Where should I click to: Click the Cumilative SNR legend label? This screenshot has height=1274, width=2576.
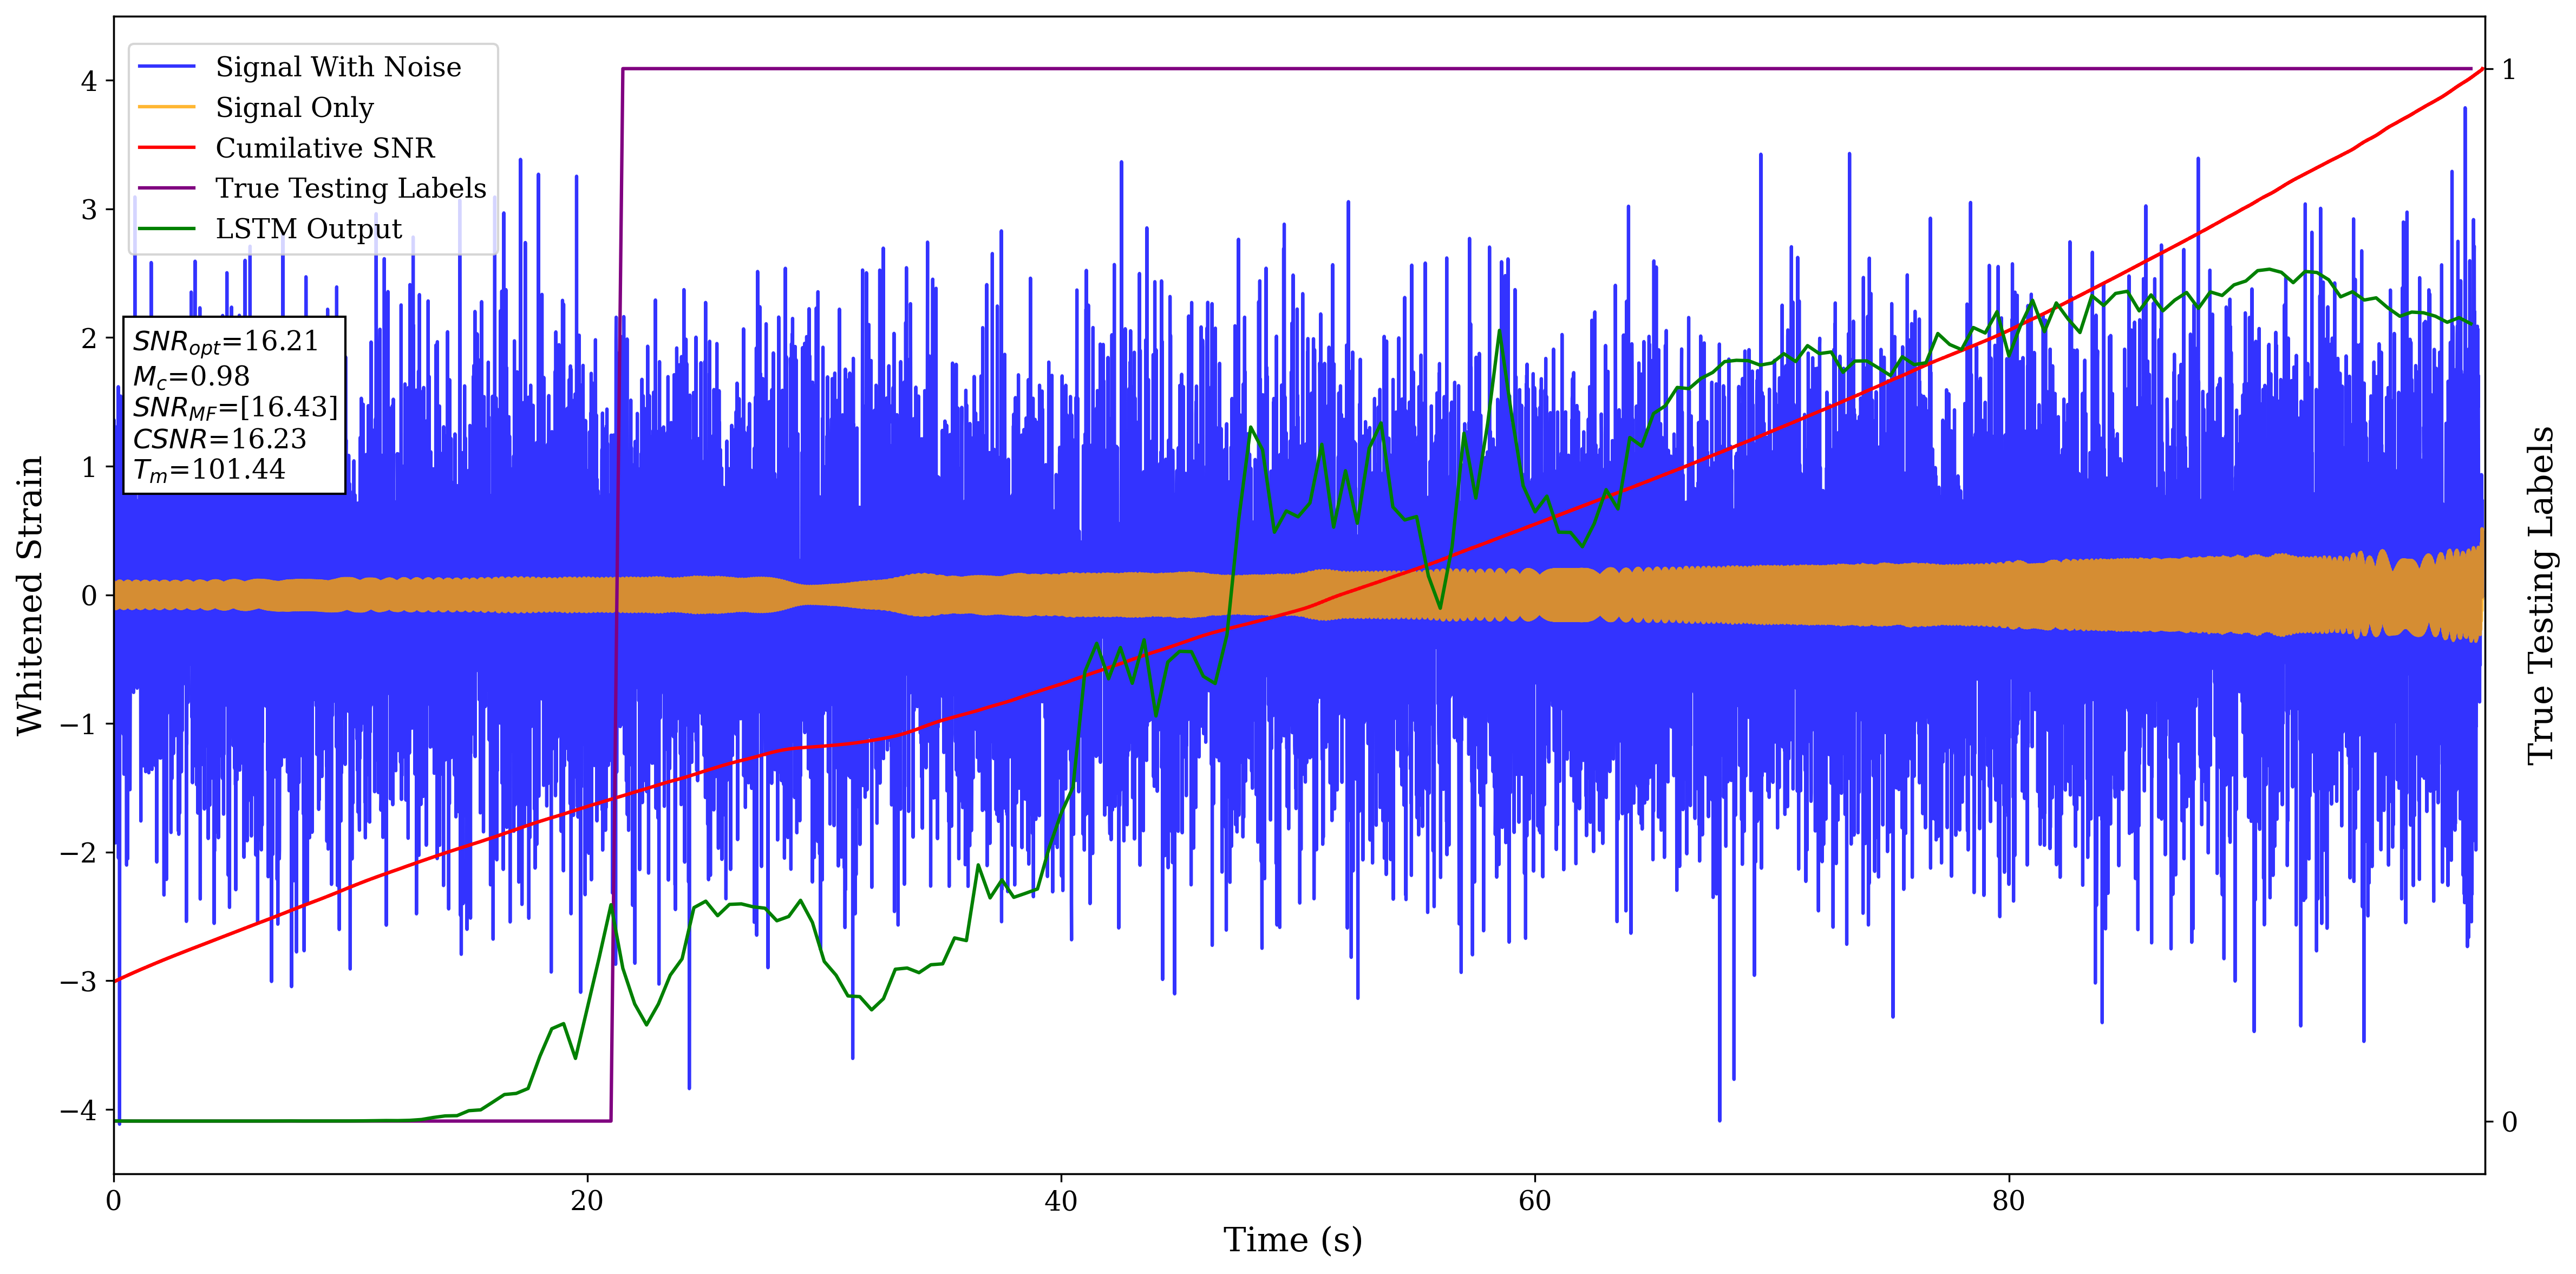(325, 148)
